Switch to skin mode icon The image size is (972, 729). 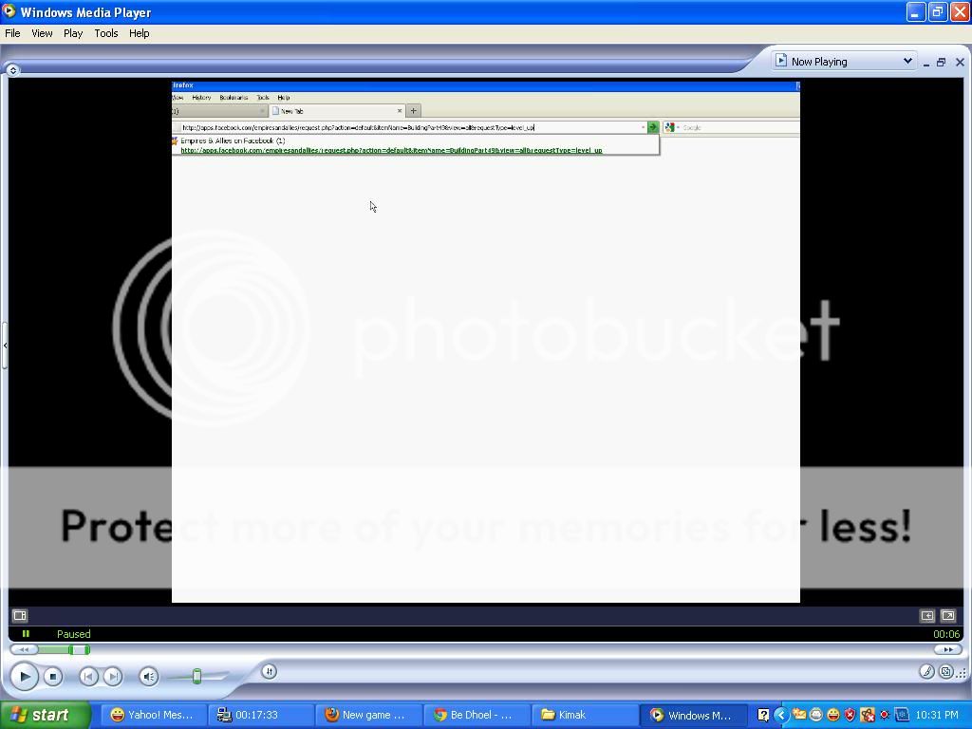[946, 671]
